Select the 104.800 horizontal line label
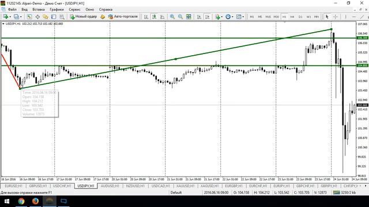The image size is (369, 207). [x=363, y=66]
